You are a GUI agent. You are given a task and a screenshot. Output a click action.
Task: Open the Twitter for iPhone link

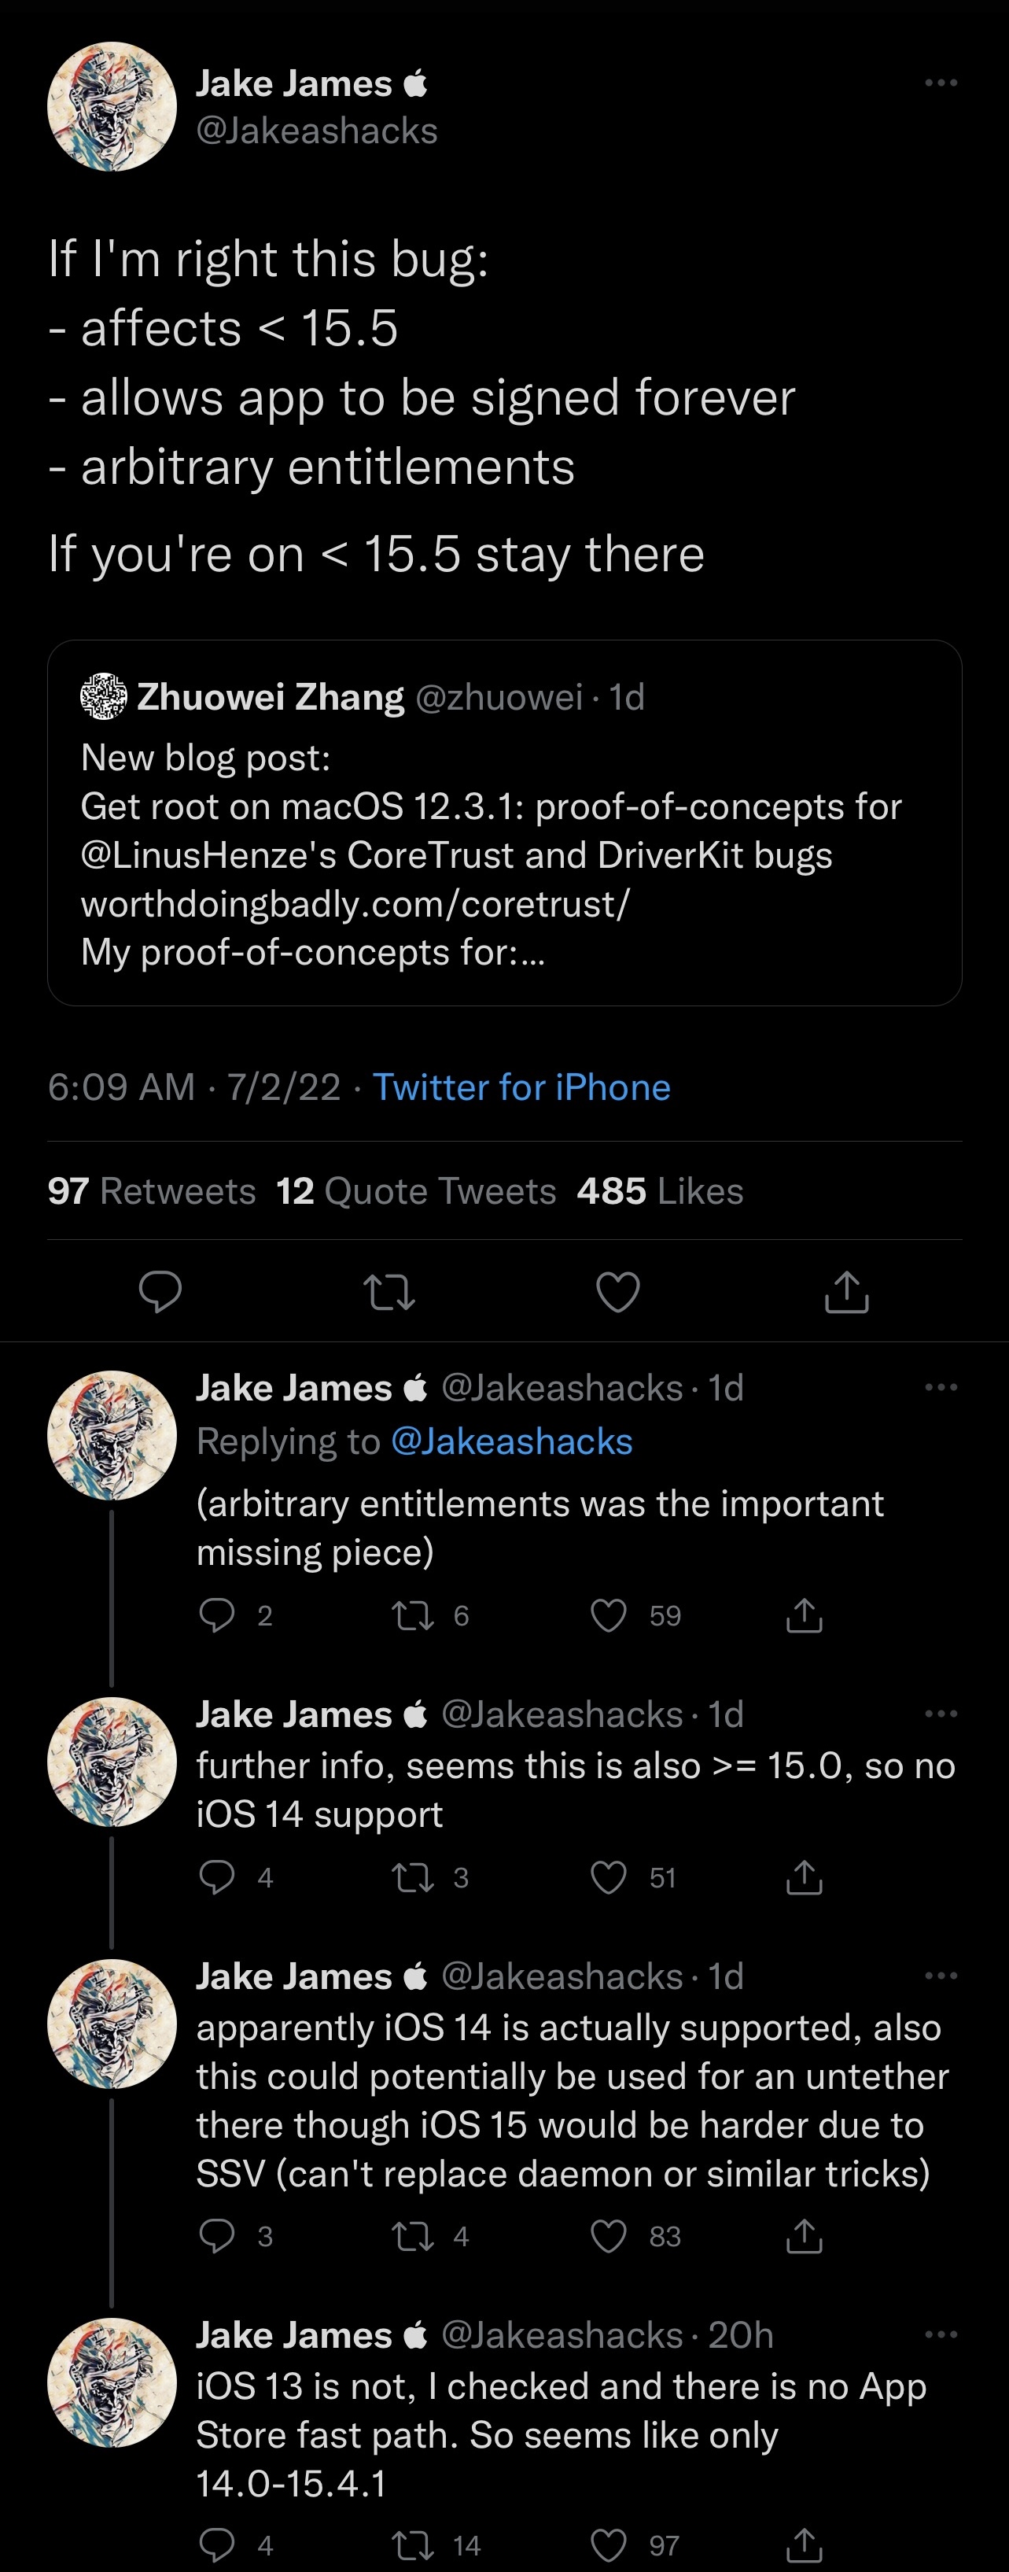[521, 1087]
